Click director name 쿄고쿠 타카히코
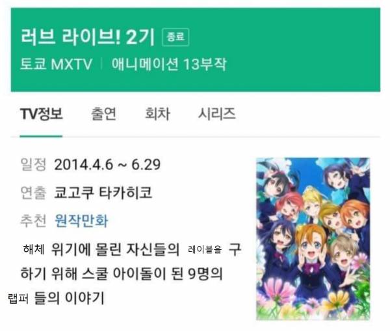Viewport: 390px width, 331px height. click(103, 193)
